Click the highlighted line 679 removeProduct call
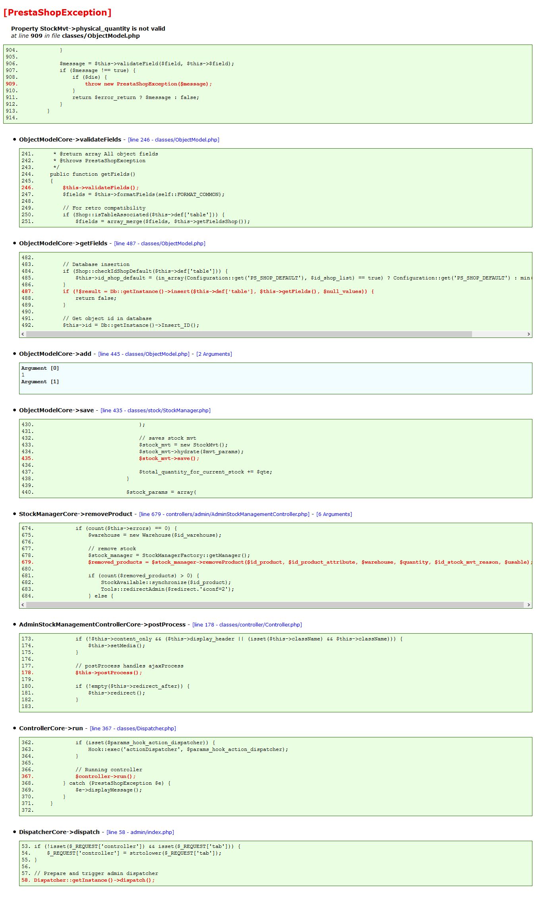 (x=310, y=562)
